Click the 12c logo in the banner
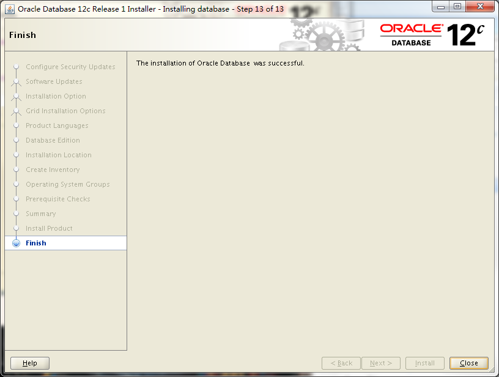Screen dimensions: 499x377 465,34
